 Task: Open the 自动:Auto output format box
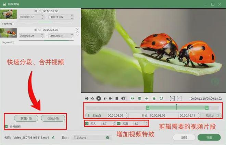coord(92,138)
